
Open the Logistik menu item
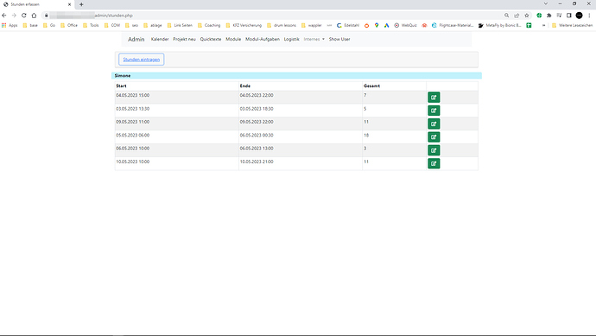point(292,39)
